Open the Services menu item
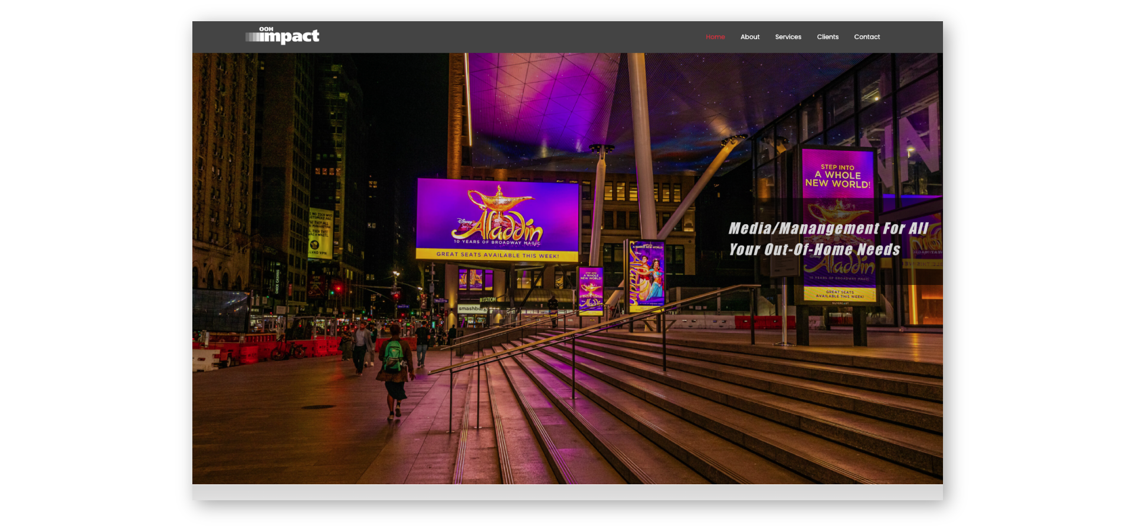The image size is (1133, 528). 788,37
